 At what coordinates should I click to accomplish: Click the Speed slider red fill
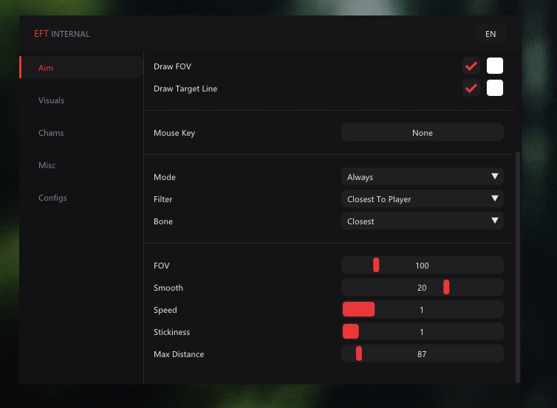pyautogui.click(x=358, y=309)
